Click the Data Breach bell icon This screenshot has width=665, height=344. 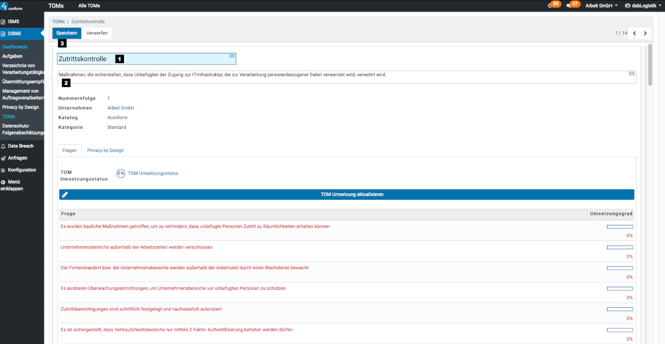pos(3,146)
